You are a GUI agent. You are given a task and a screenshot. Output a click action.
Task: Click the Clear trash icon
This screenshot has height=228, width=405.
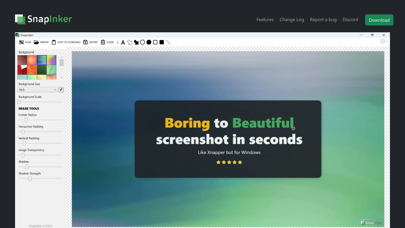[x=103, y=42]
